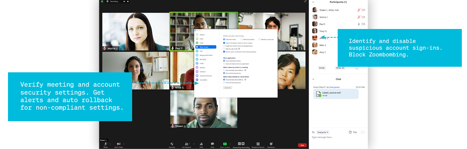The height and width of the screenshot is (149, 467).
Task: Toggle Silence system notifications checkbox
Action: pos(224,52)
